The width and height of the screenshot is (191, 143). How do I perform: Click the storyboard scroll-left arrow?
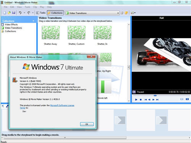tap(2, 138)
